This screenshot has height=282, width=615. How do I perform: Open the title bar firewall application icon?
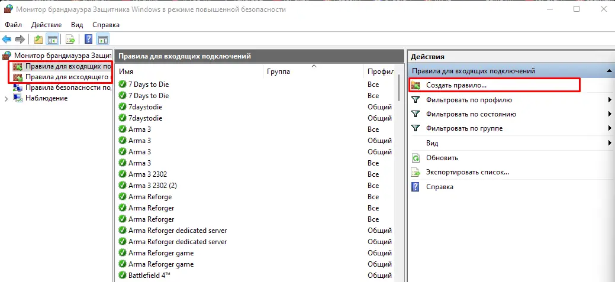point(8,9)
